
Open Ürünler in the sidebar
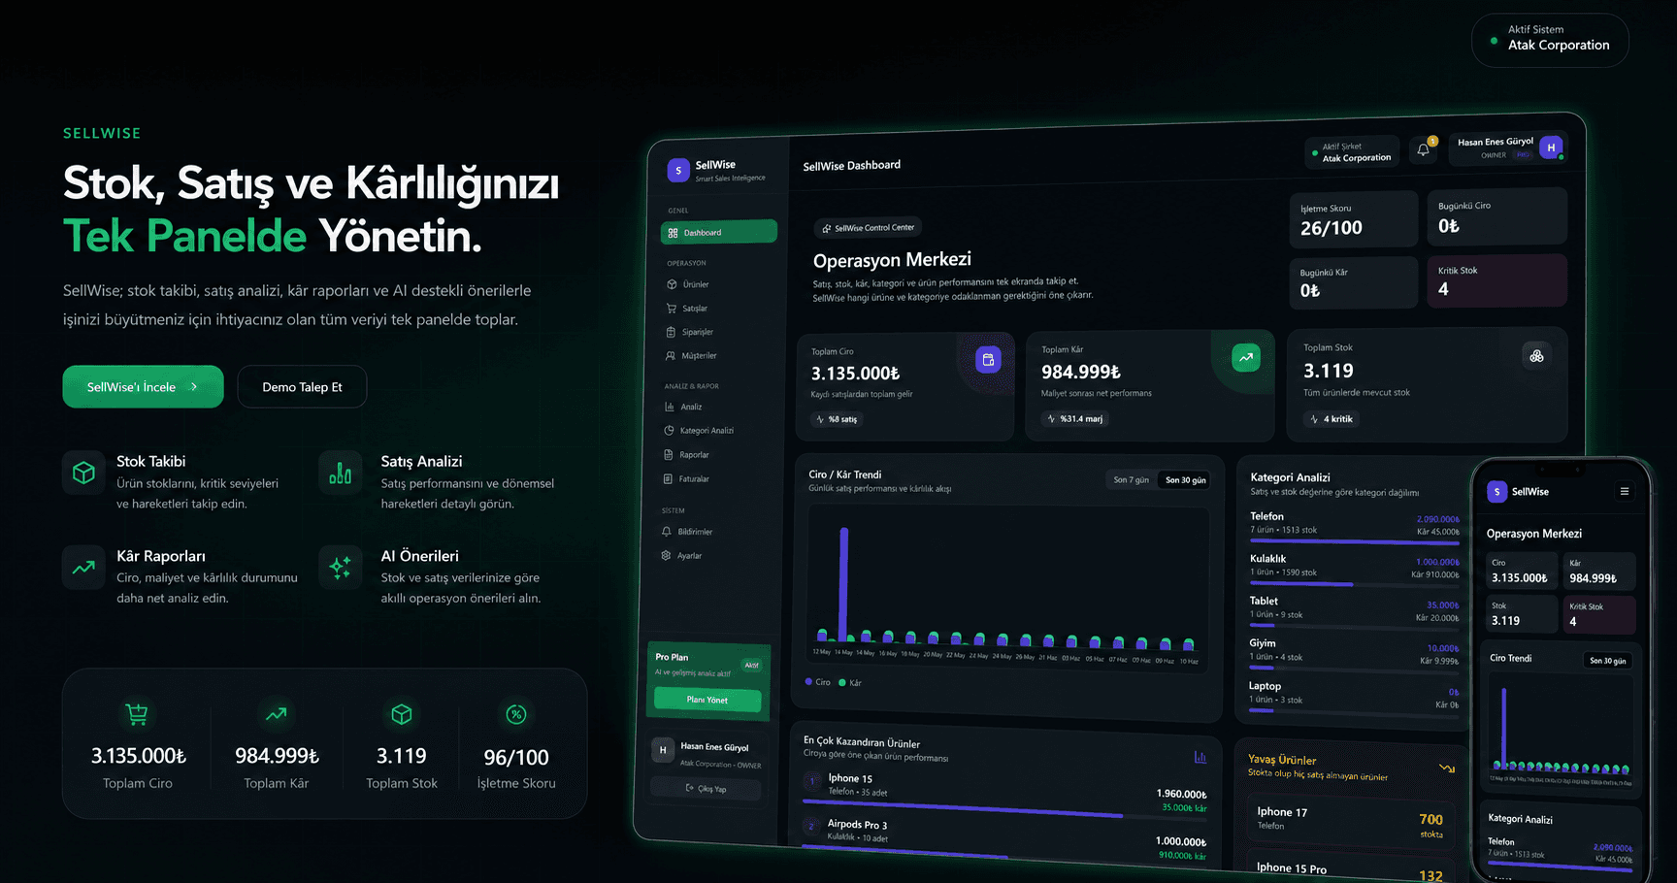click(695, 285)
